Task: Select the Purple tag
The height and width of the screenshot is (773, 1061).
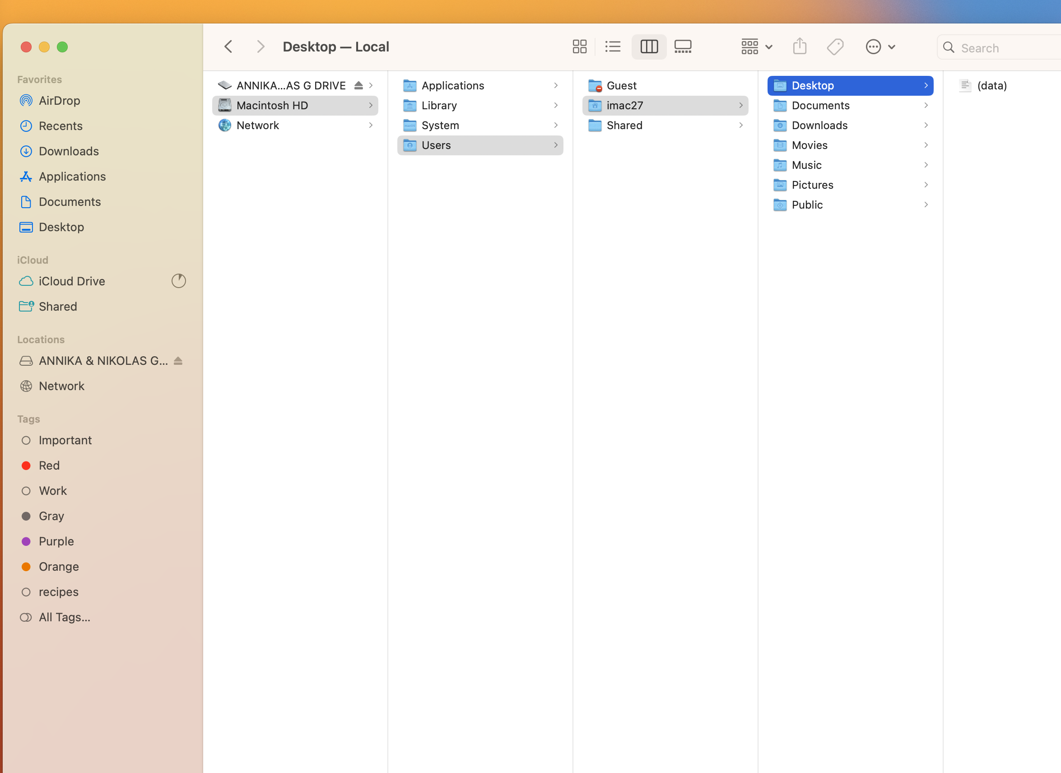Action: pos(56,541)
